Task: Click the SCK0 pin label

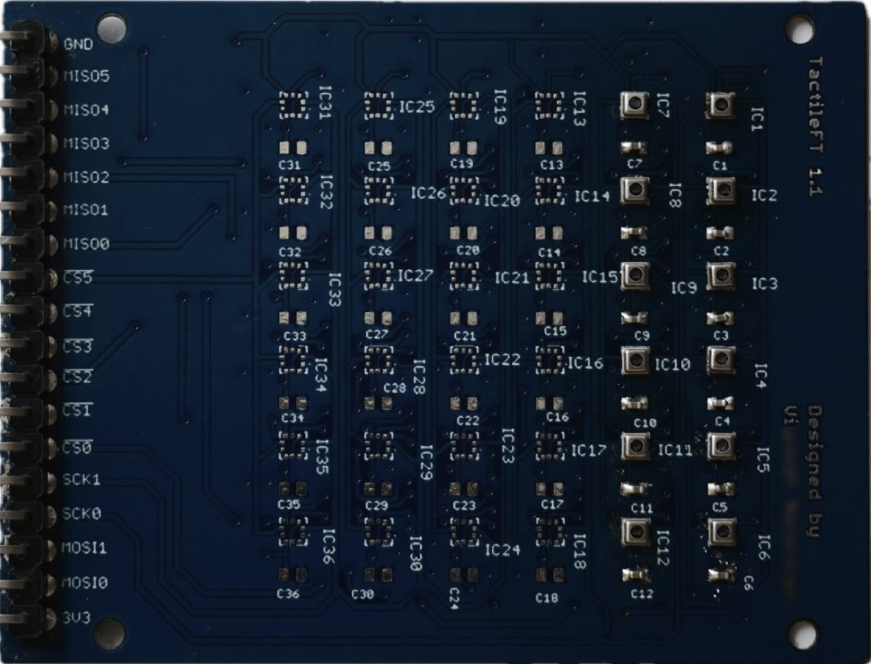Action: (82, 514)
